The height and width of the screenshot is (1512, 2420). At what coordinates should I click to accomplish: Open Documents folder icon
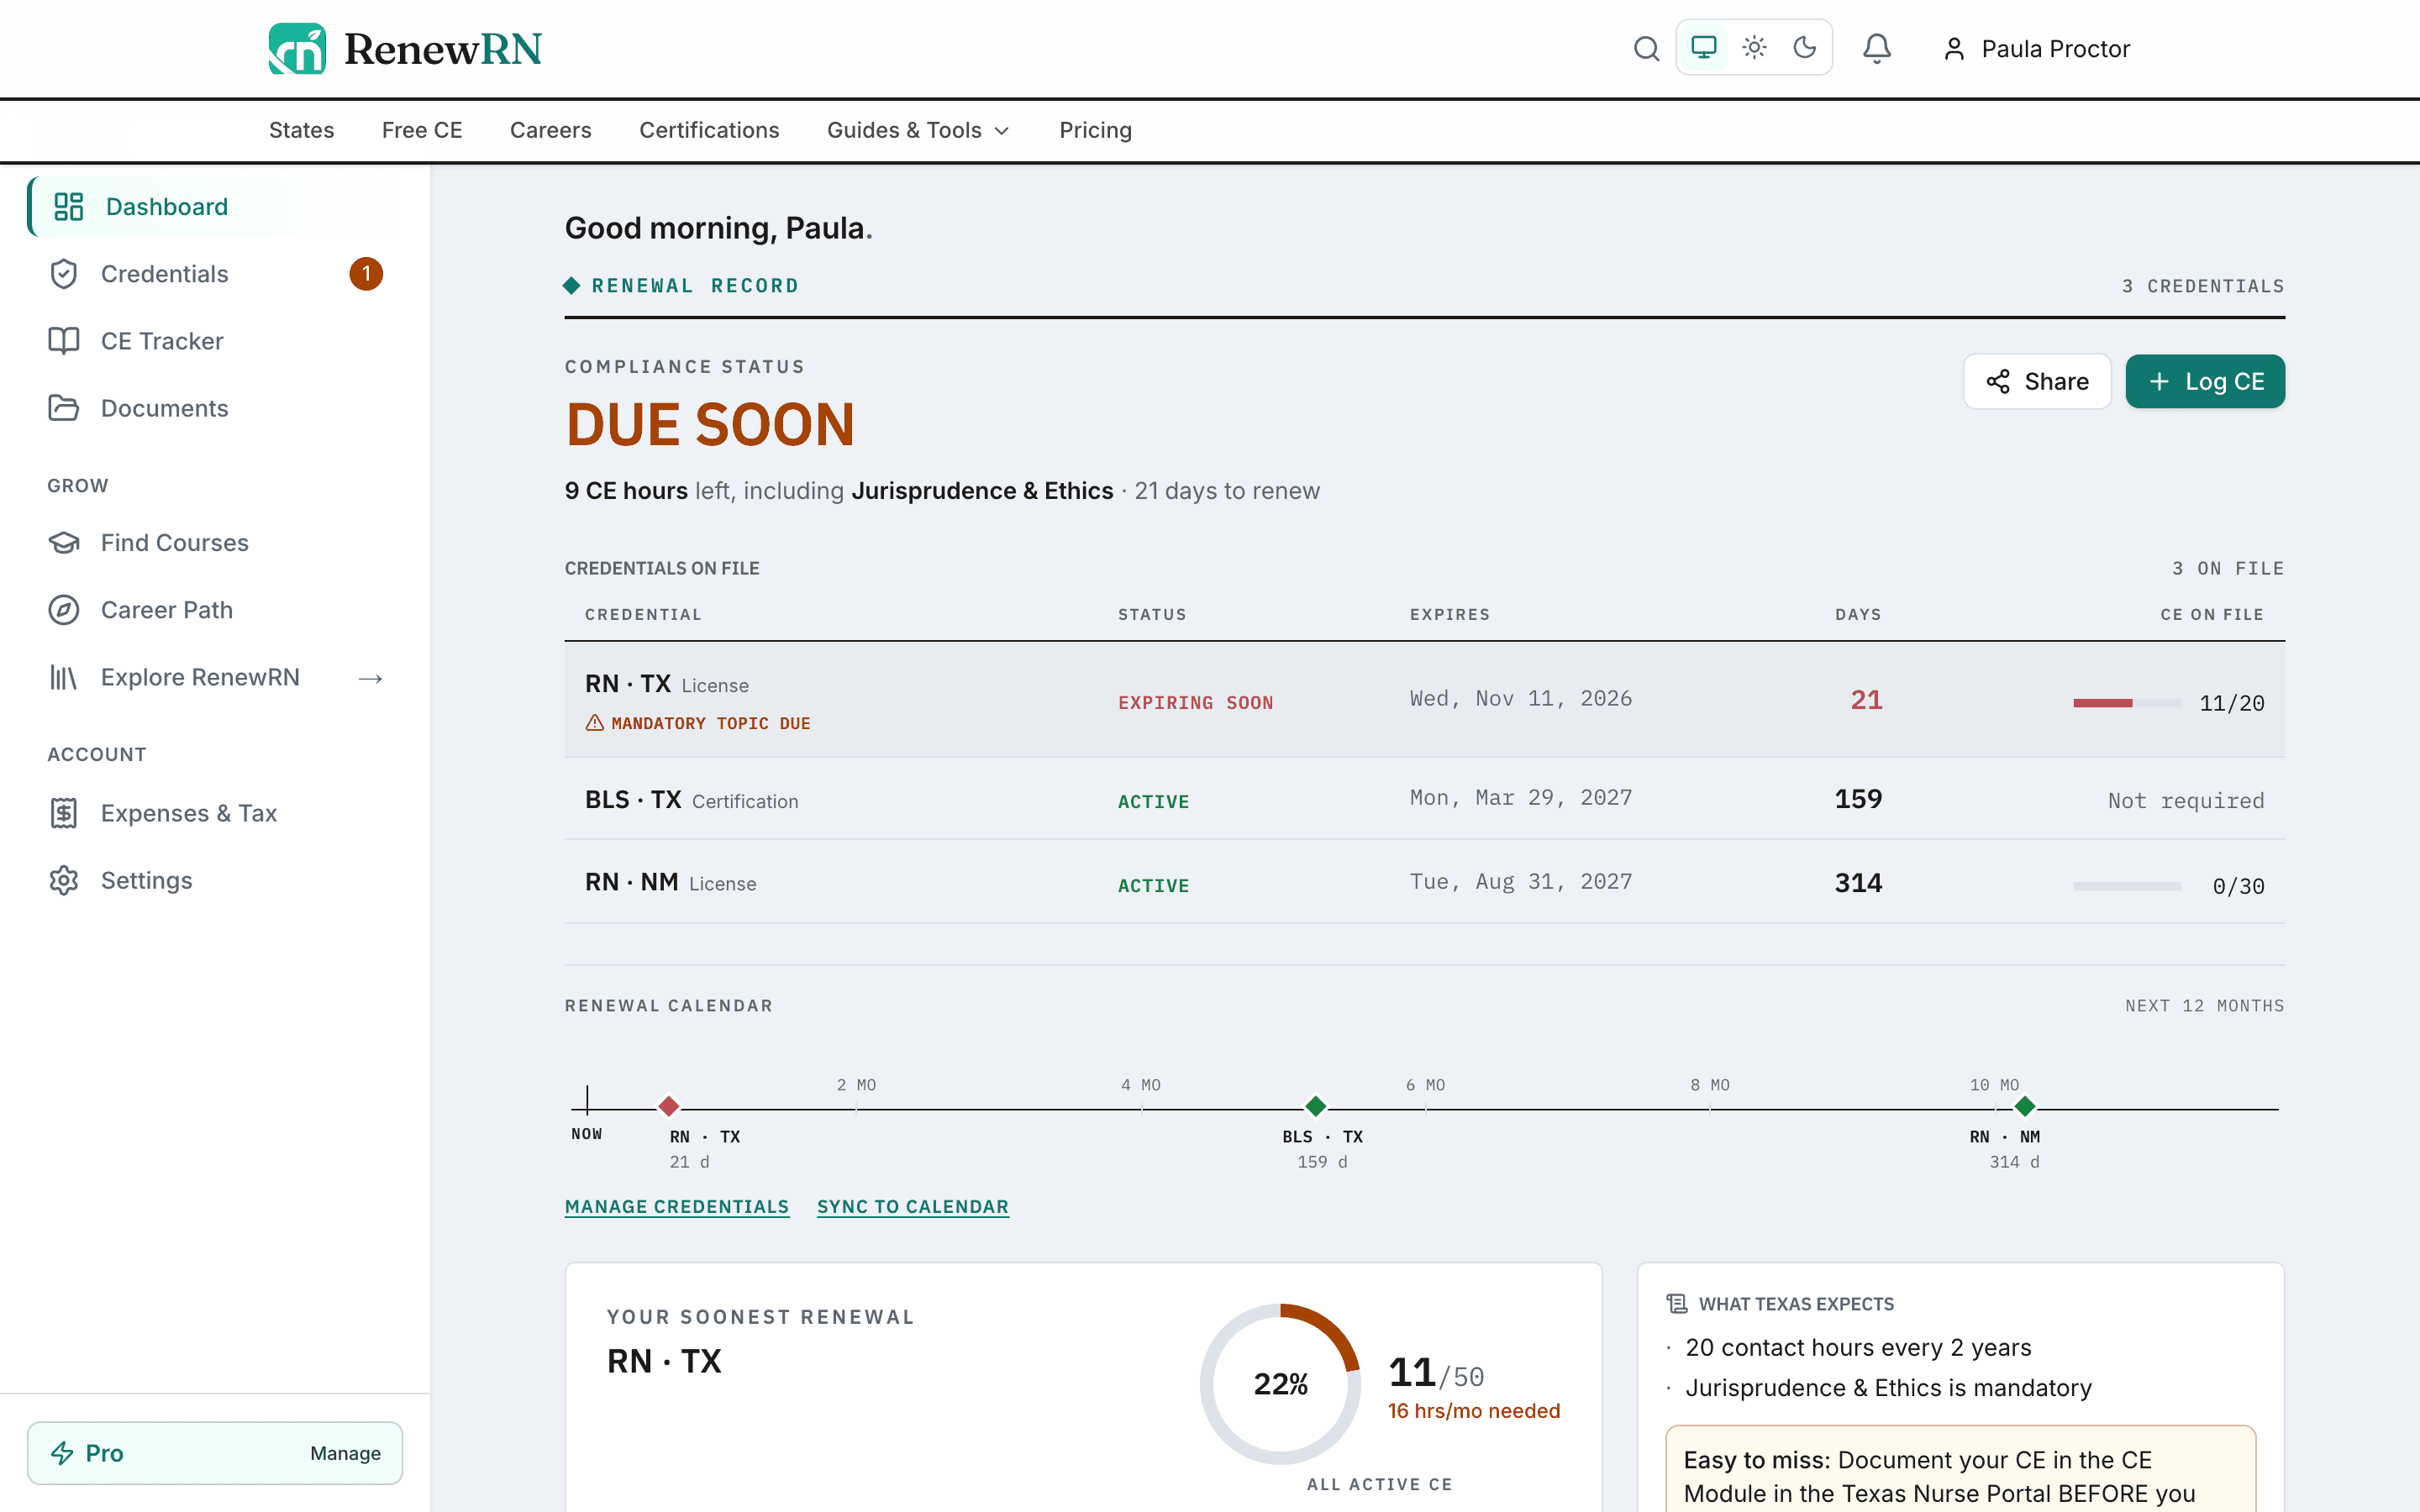pyautogui.click(x=64, y=408)
